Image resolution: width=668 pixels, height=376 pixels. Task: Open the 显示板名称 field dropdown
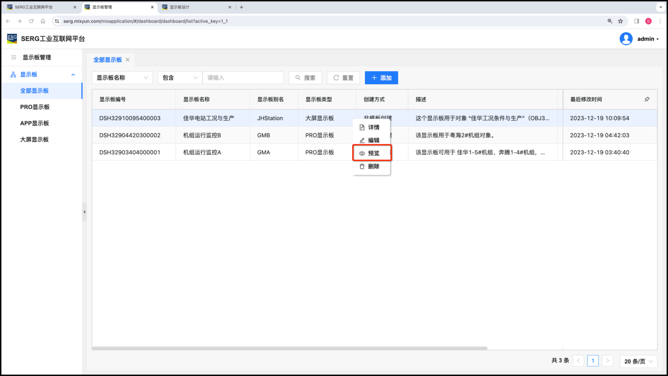122,77
